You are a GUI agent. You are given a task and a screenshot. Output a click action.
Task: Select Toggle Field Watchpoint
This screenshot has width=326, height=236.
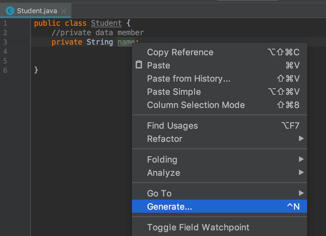coord(198,227)
